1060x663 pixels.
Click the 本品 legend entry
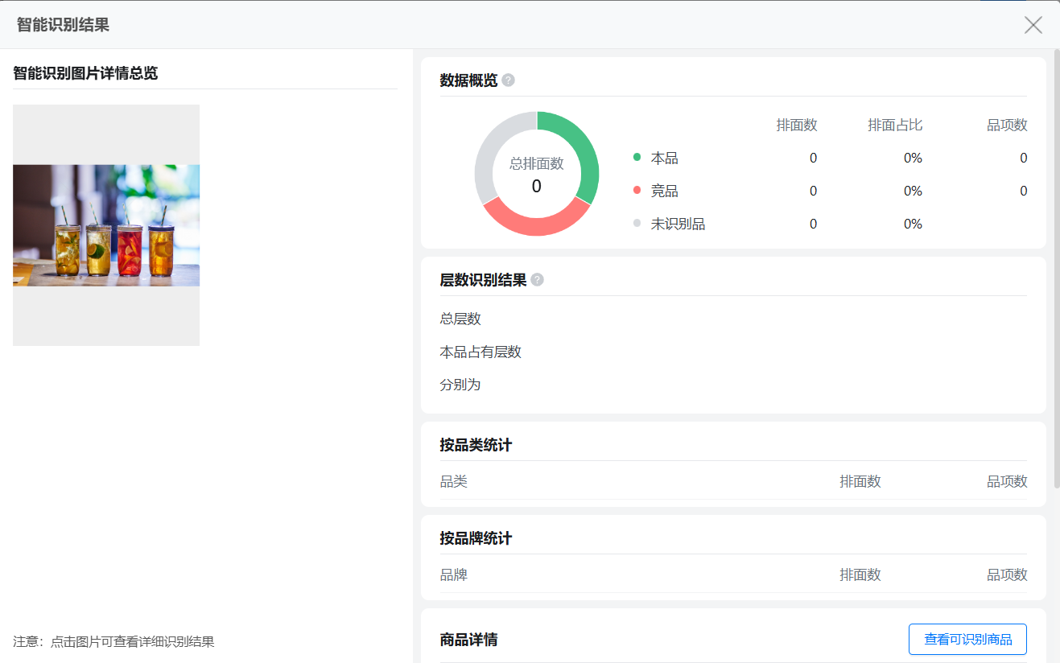(x=657, y=159)
